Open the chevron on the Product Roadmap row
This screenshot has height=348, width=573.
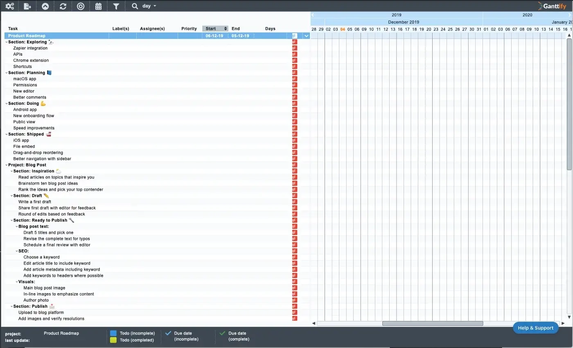306,36
